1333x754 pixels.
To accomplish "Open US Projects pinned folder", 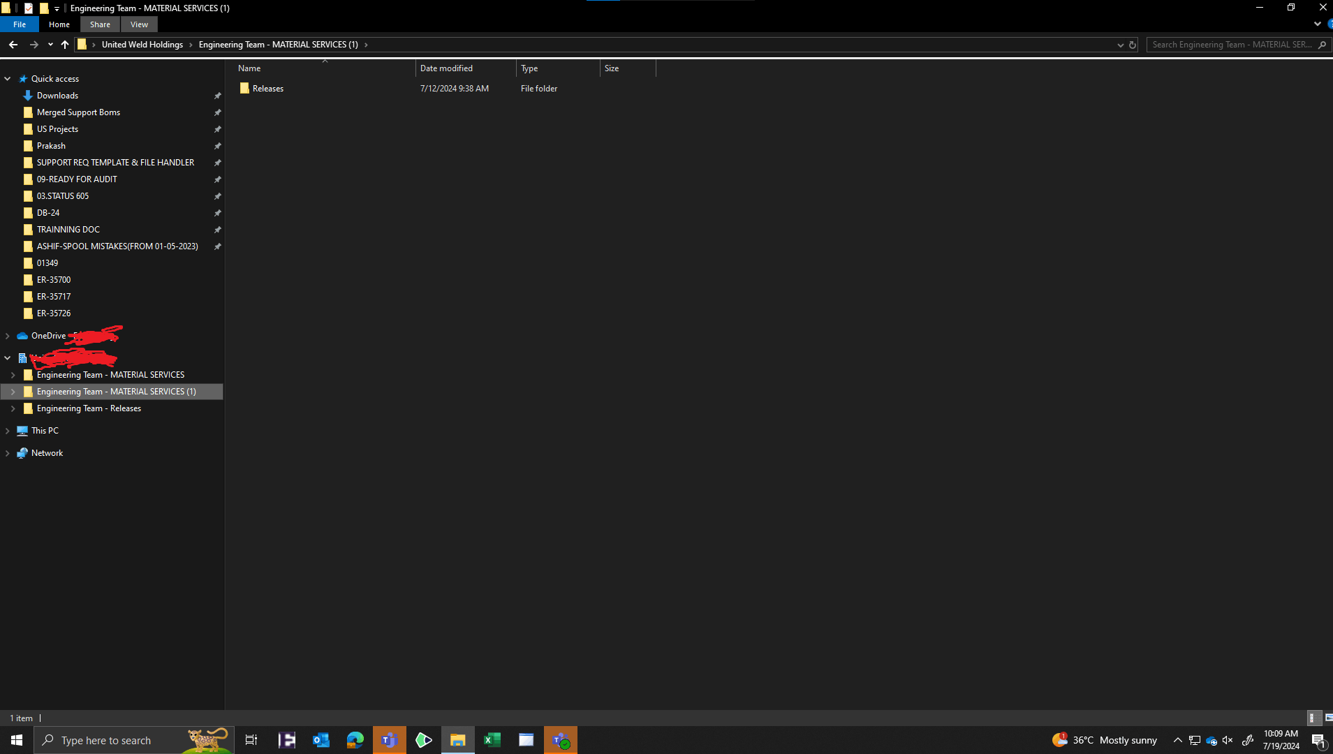I will tap(57, 129).
